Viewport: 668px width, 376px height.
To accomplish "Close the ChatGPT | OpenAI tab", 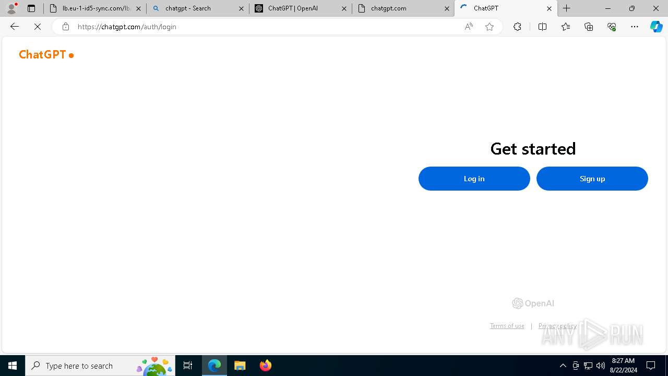I will tap(344, 8).
